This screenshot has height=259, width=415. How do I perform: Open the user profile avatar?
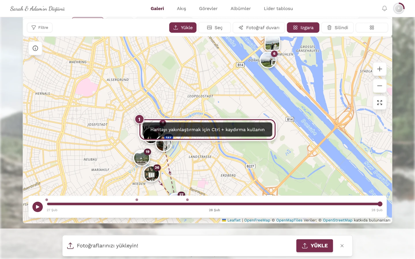[x=399, y=9]
